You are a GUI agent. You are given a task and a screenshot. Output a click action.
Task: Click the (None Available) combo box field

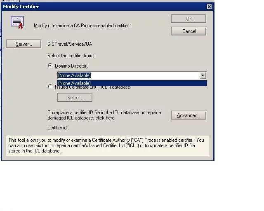pyautogui.click(x=128, y=75)
